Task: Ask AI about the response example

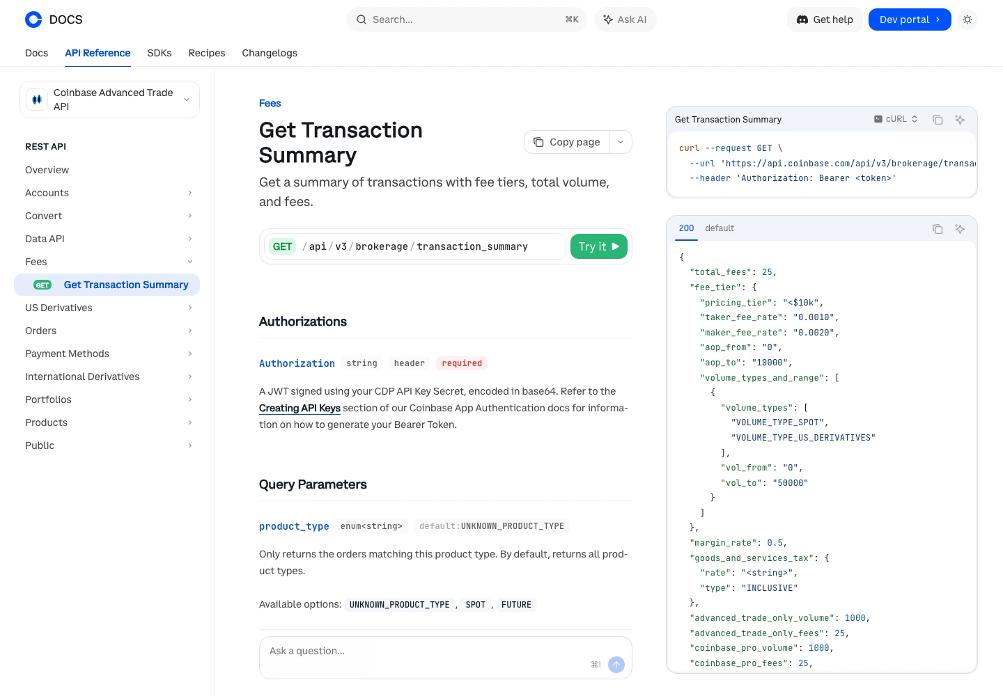Action: pos(960,229)
